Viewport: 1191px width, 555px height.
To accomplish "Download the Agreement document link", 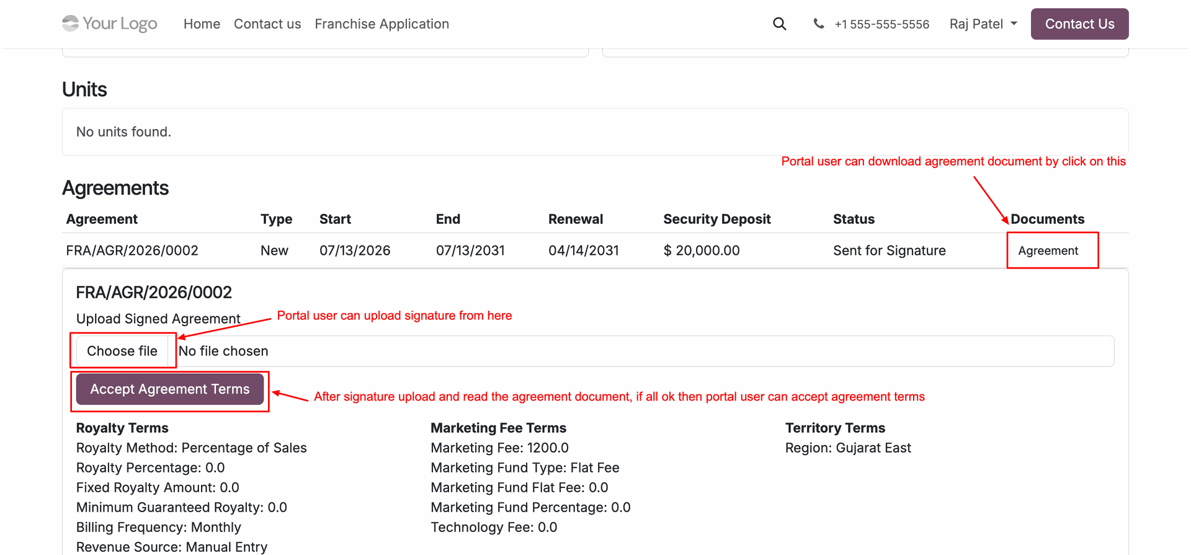I will [1048, 251].
